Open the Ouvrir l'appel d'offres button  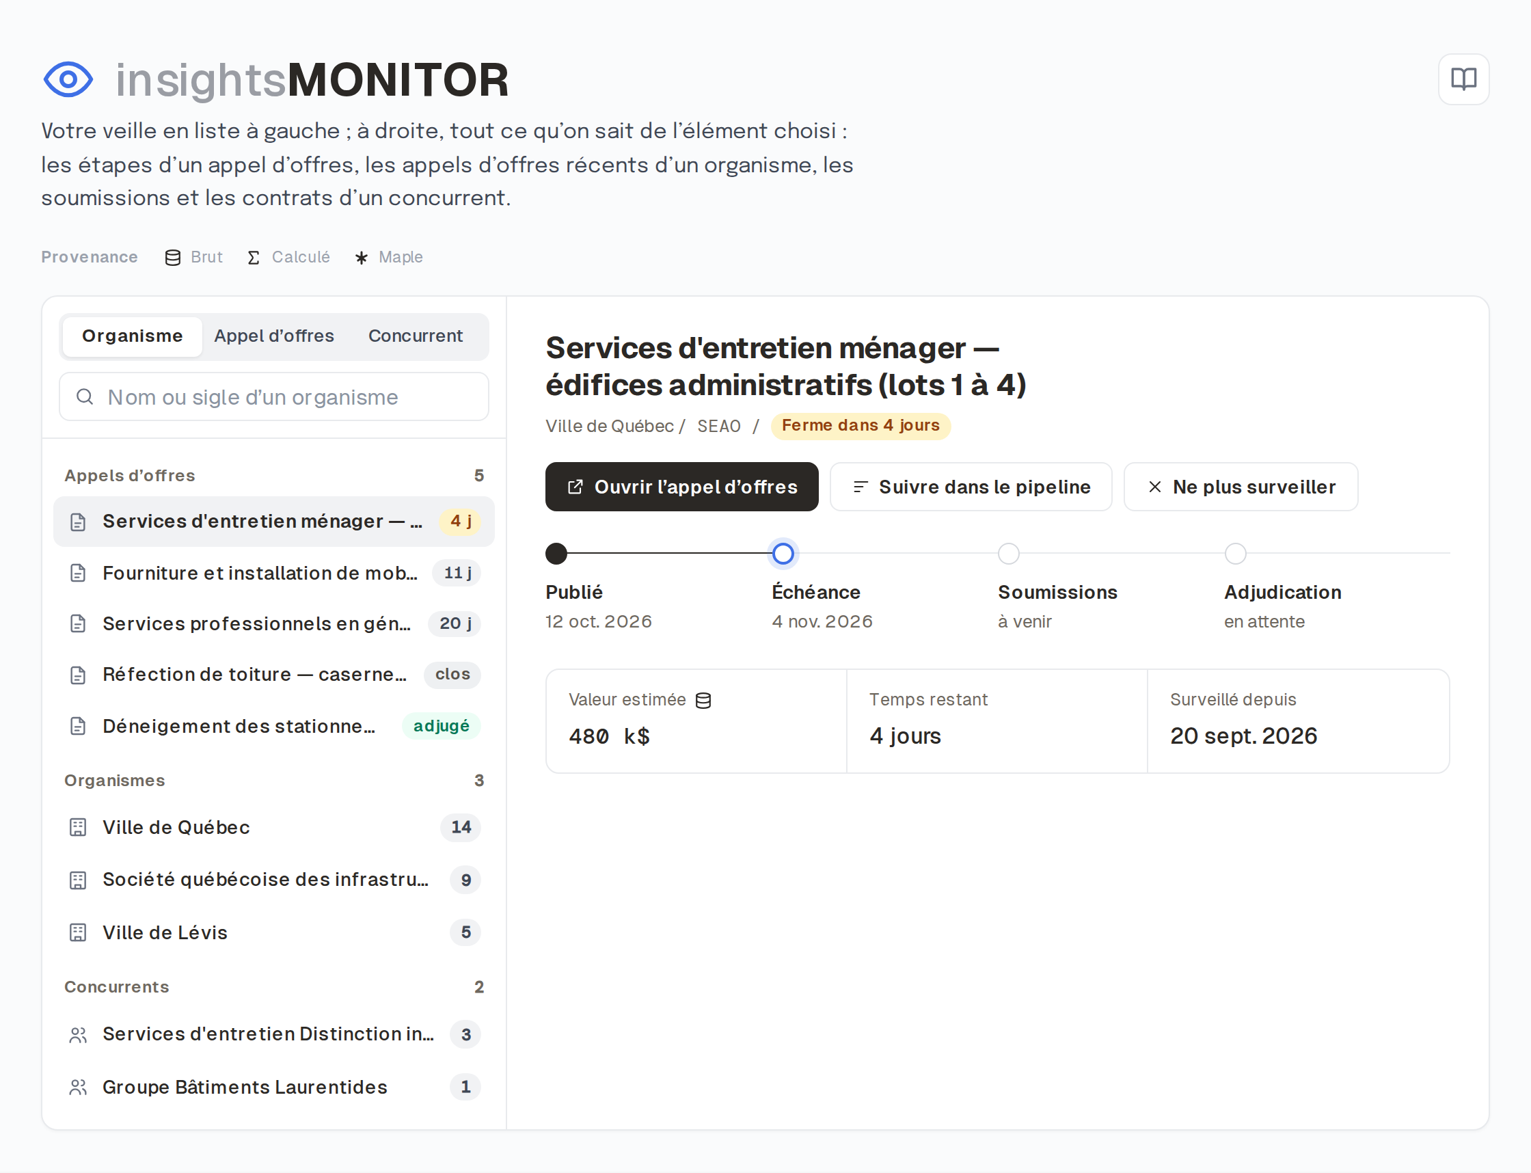681,487
